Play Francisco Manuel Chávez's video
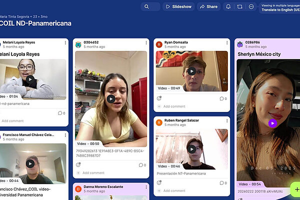300x200 pixels. coord(30,163)
